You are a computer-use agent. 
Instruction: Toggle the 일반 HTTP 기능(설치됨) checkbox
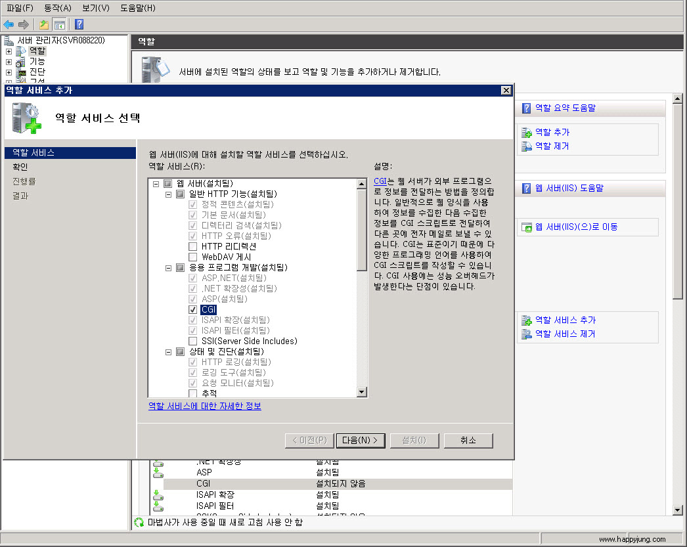[180, 194]
